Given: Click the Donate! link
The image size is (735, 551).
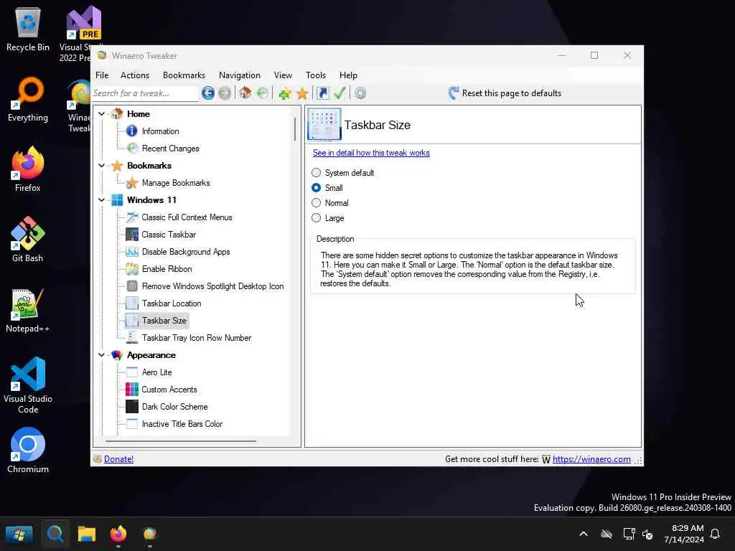Looking at the screenshot, I should point(118,459).
